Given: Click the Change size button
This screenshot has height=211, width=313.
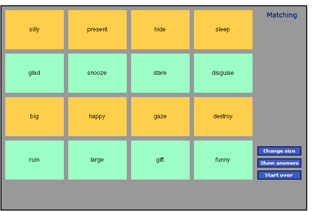Looking at the screenshot, I should click(279, 151).
